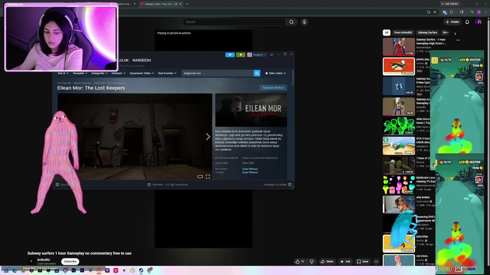Click the Arkadaşlar ve Sohbet label
The image size is (490, 275).
pos(275,184)
